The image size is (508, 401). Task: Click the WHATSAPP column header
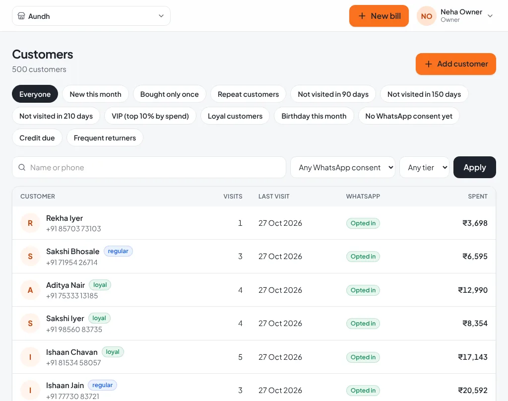pos(363,196)
